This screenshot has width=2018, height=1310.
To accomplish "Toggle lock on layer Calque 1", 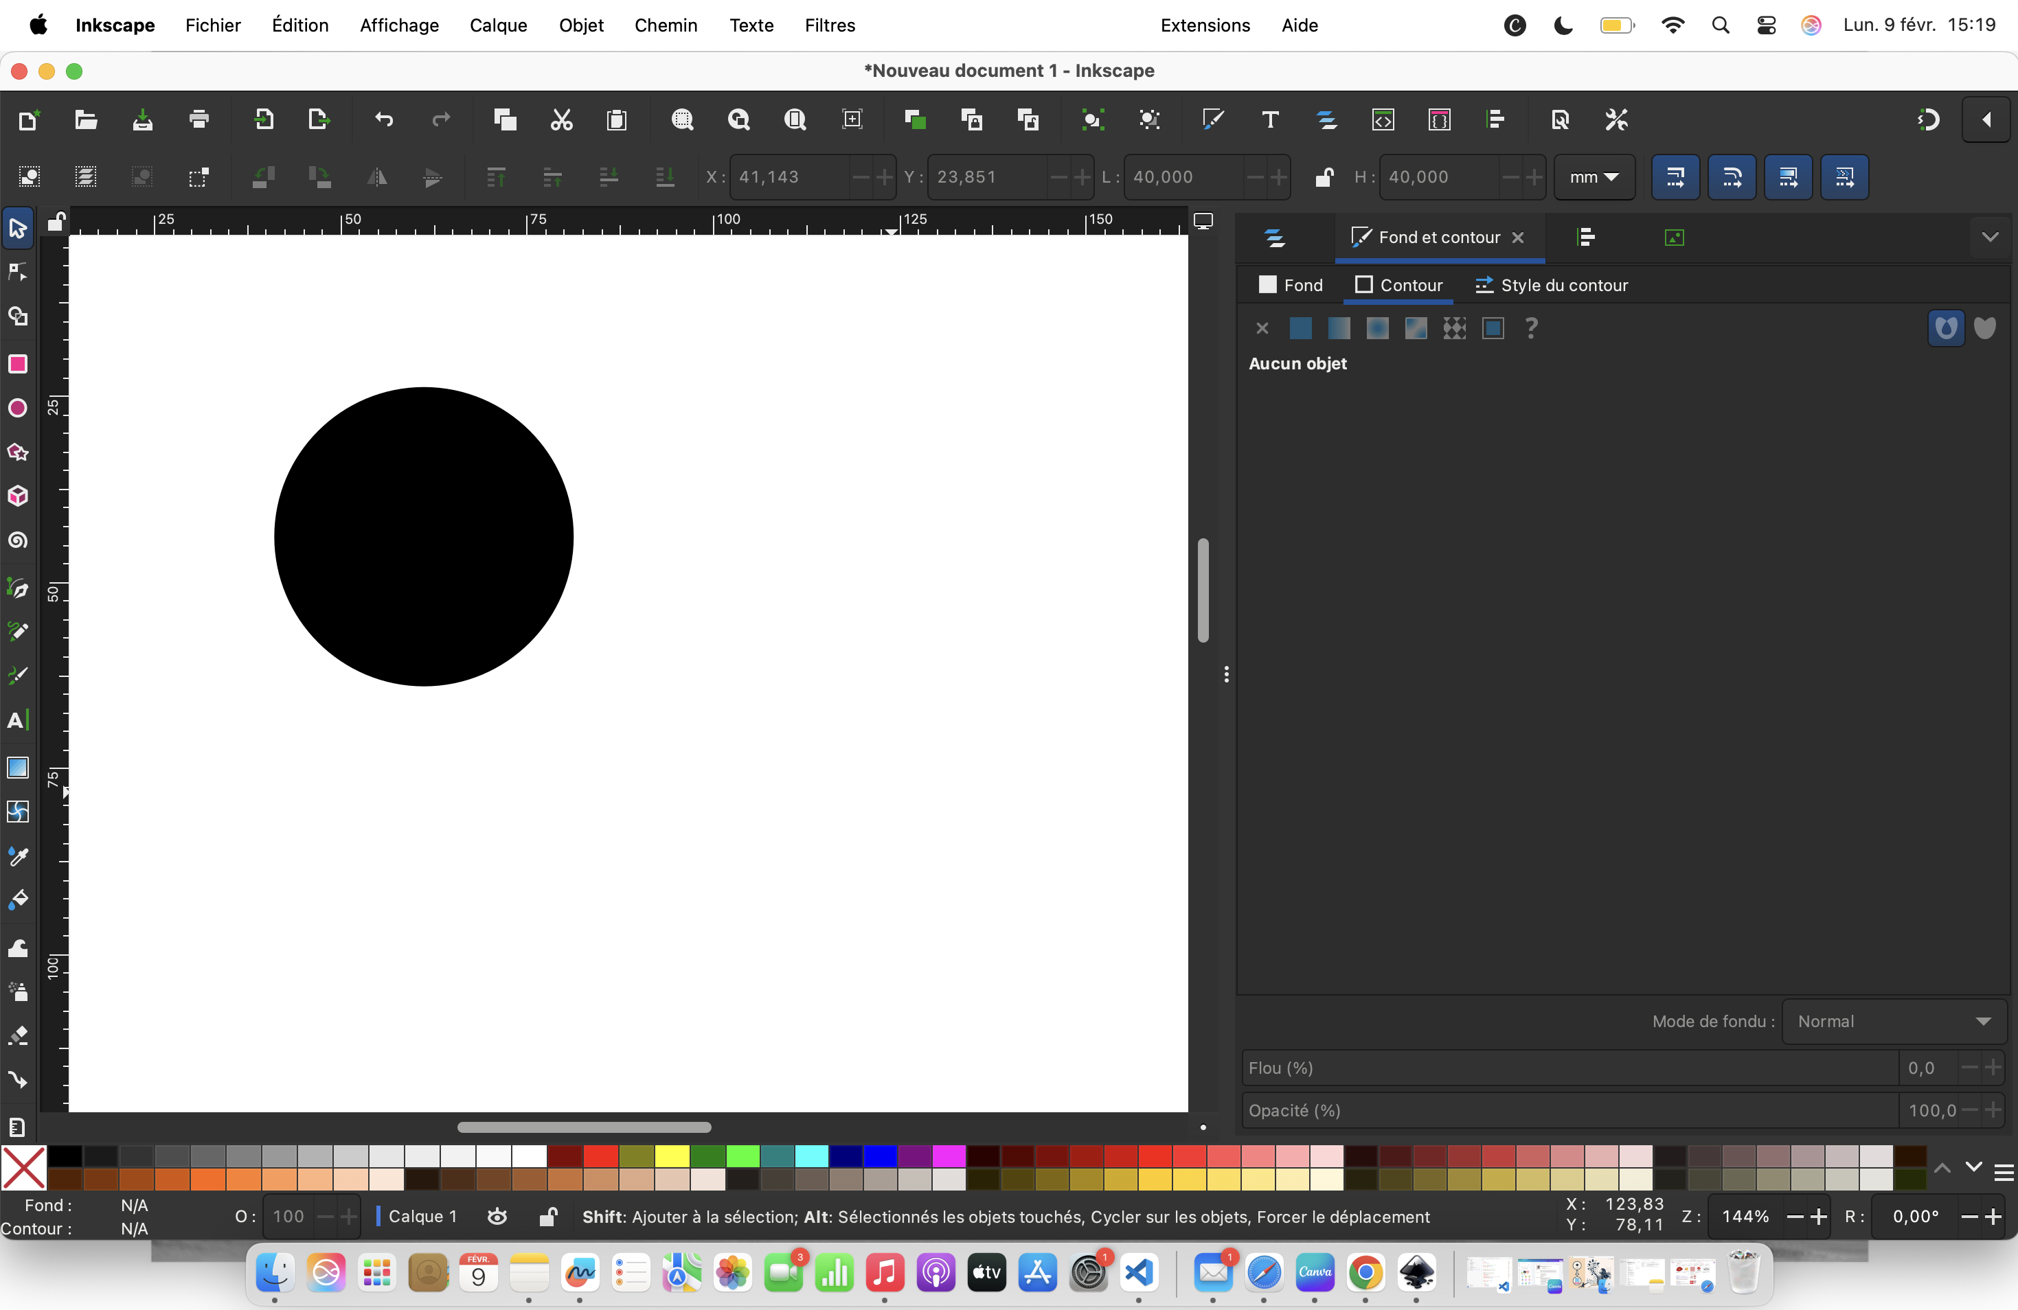I will pyautogui.click(x=547, y=1217).
